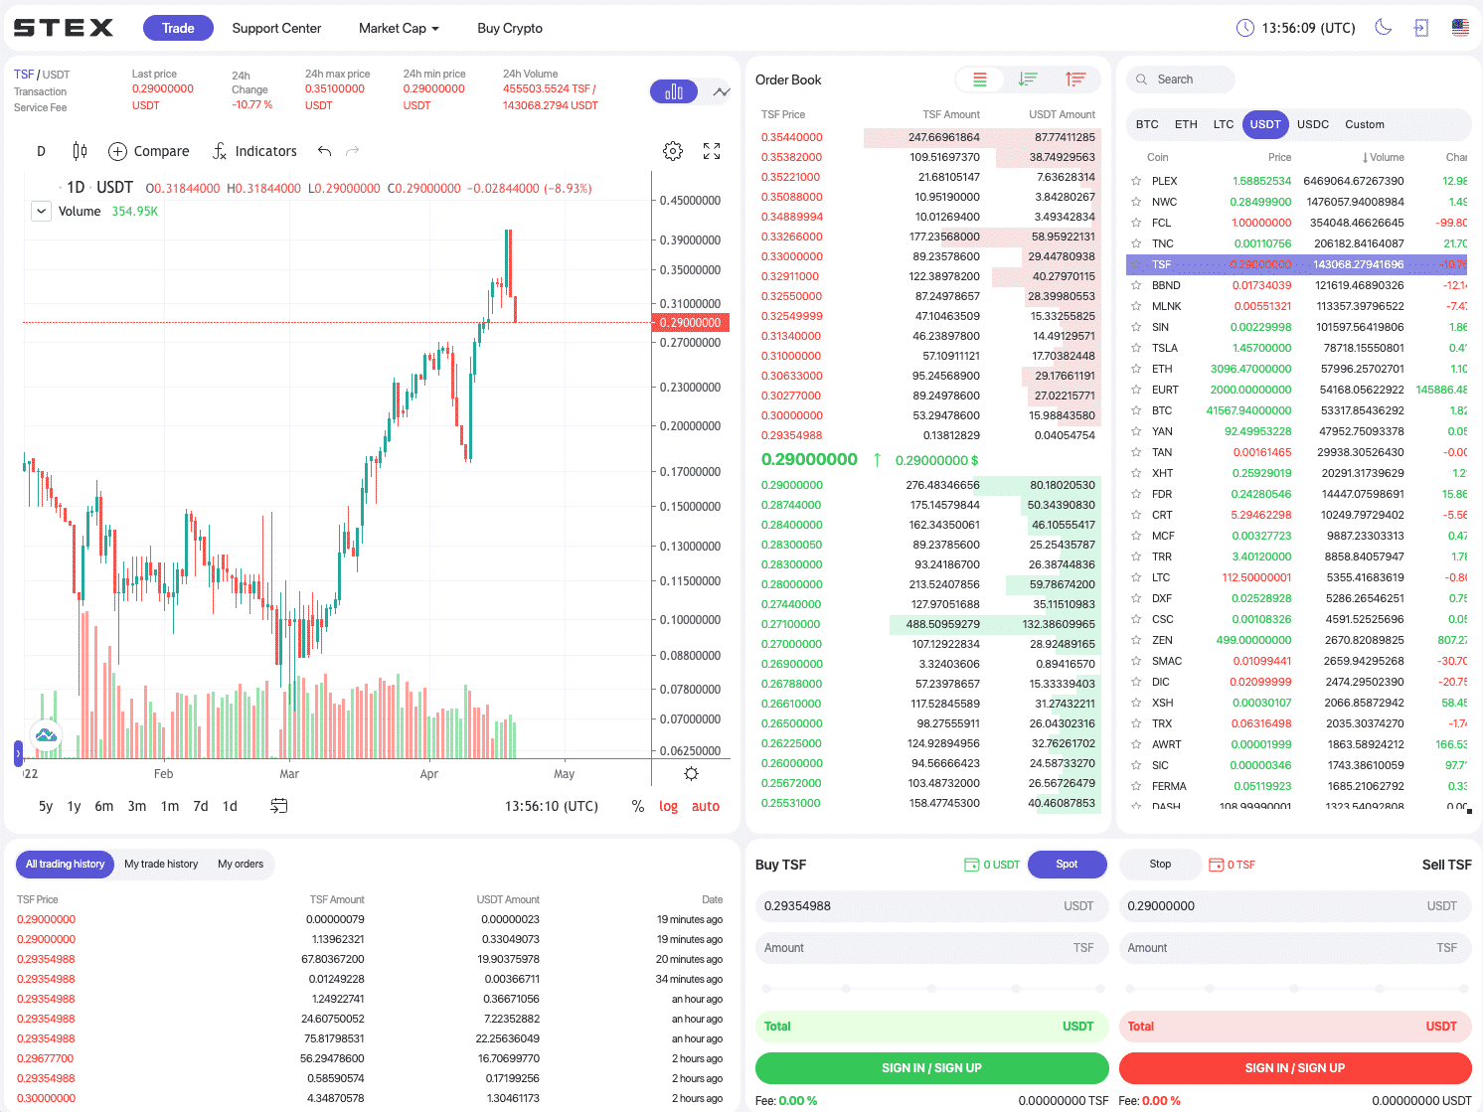Favorite the PLEX coin star

tap(1136, 181)
